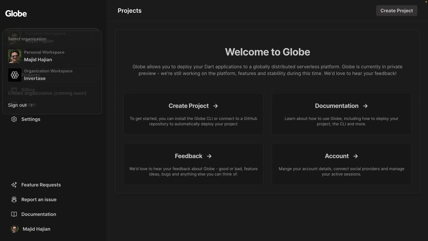This screenshot has width=428, height=241.
Task: Click the sidebar Documentation book icon
Action: [x=14, y=214]
